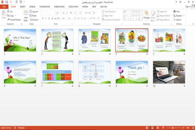This screenshot has height=130, width=195.
Task: Reset slide using the Reset button
Action: pos(33,16)
